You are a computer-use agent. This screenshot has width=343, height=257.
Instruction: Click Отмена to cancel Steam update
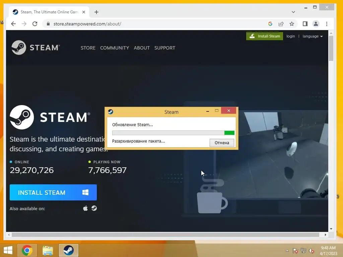pos(222,143)
